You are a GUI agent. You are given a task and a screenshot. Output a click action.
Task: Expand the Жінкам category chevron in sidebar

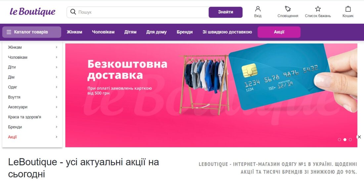(56, 47)
